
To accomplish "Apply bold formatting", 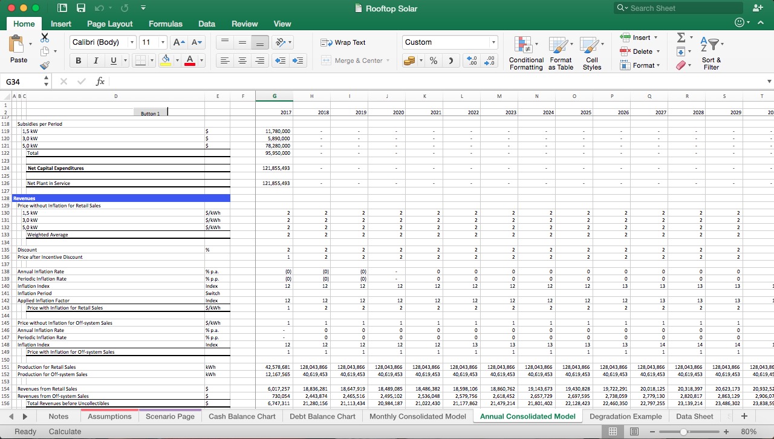I will point(78,60).
